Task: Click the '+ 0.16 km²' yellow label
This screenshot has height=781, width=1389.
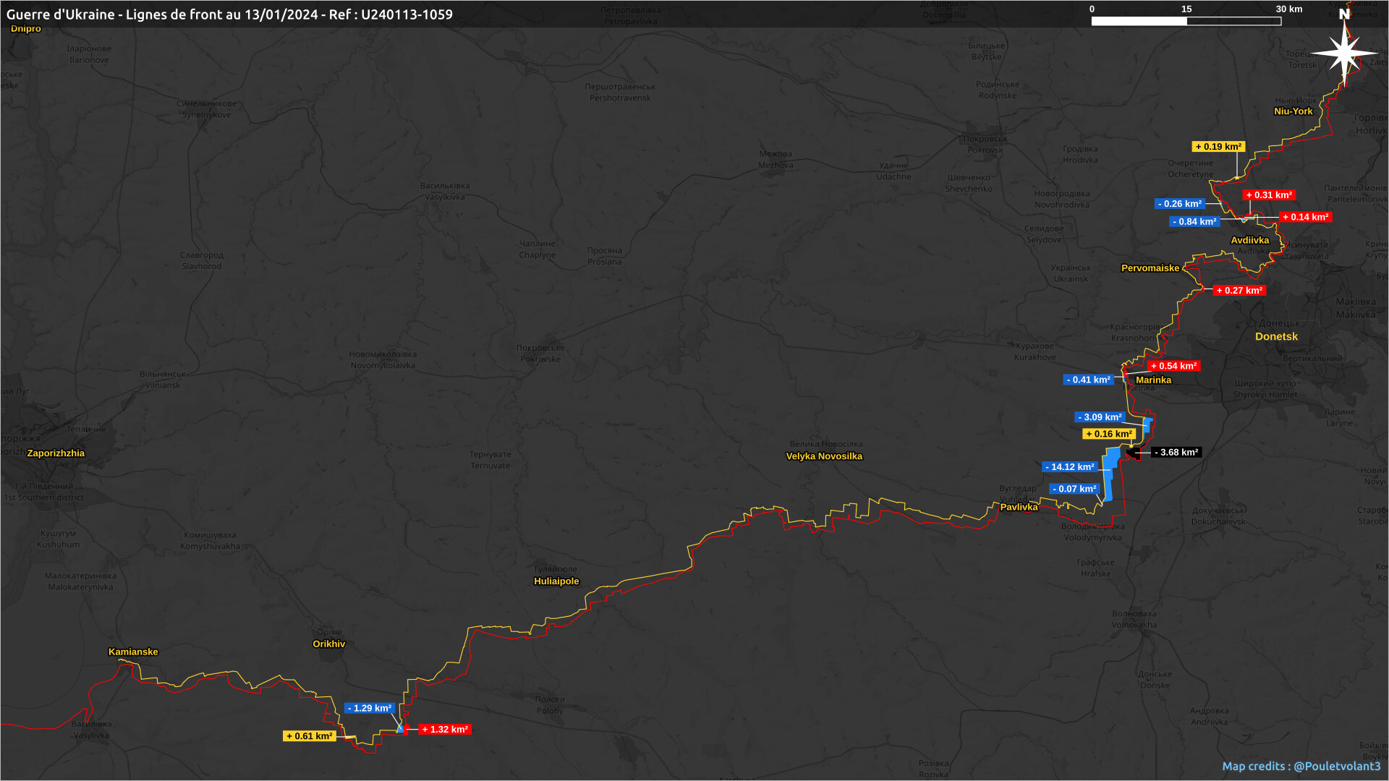Action: pos(1109,434)
